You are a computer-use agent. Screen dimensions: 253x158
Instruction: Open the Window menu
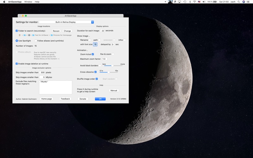click(28, 2)
